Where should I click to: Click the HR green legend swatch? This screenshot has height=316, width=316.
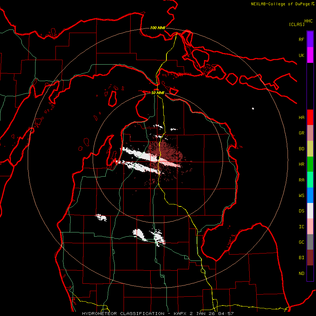click(310, 164)
